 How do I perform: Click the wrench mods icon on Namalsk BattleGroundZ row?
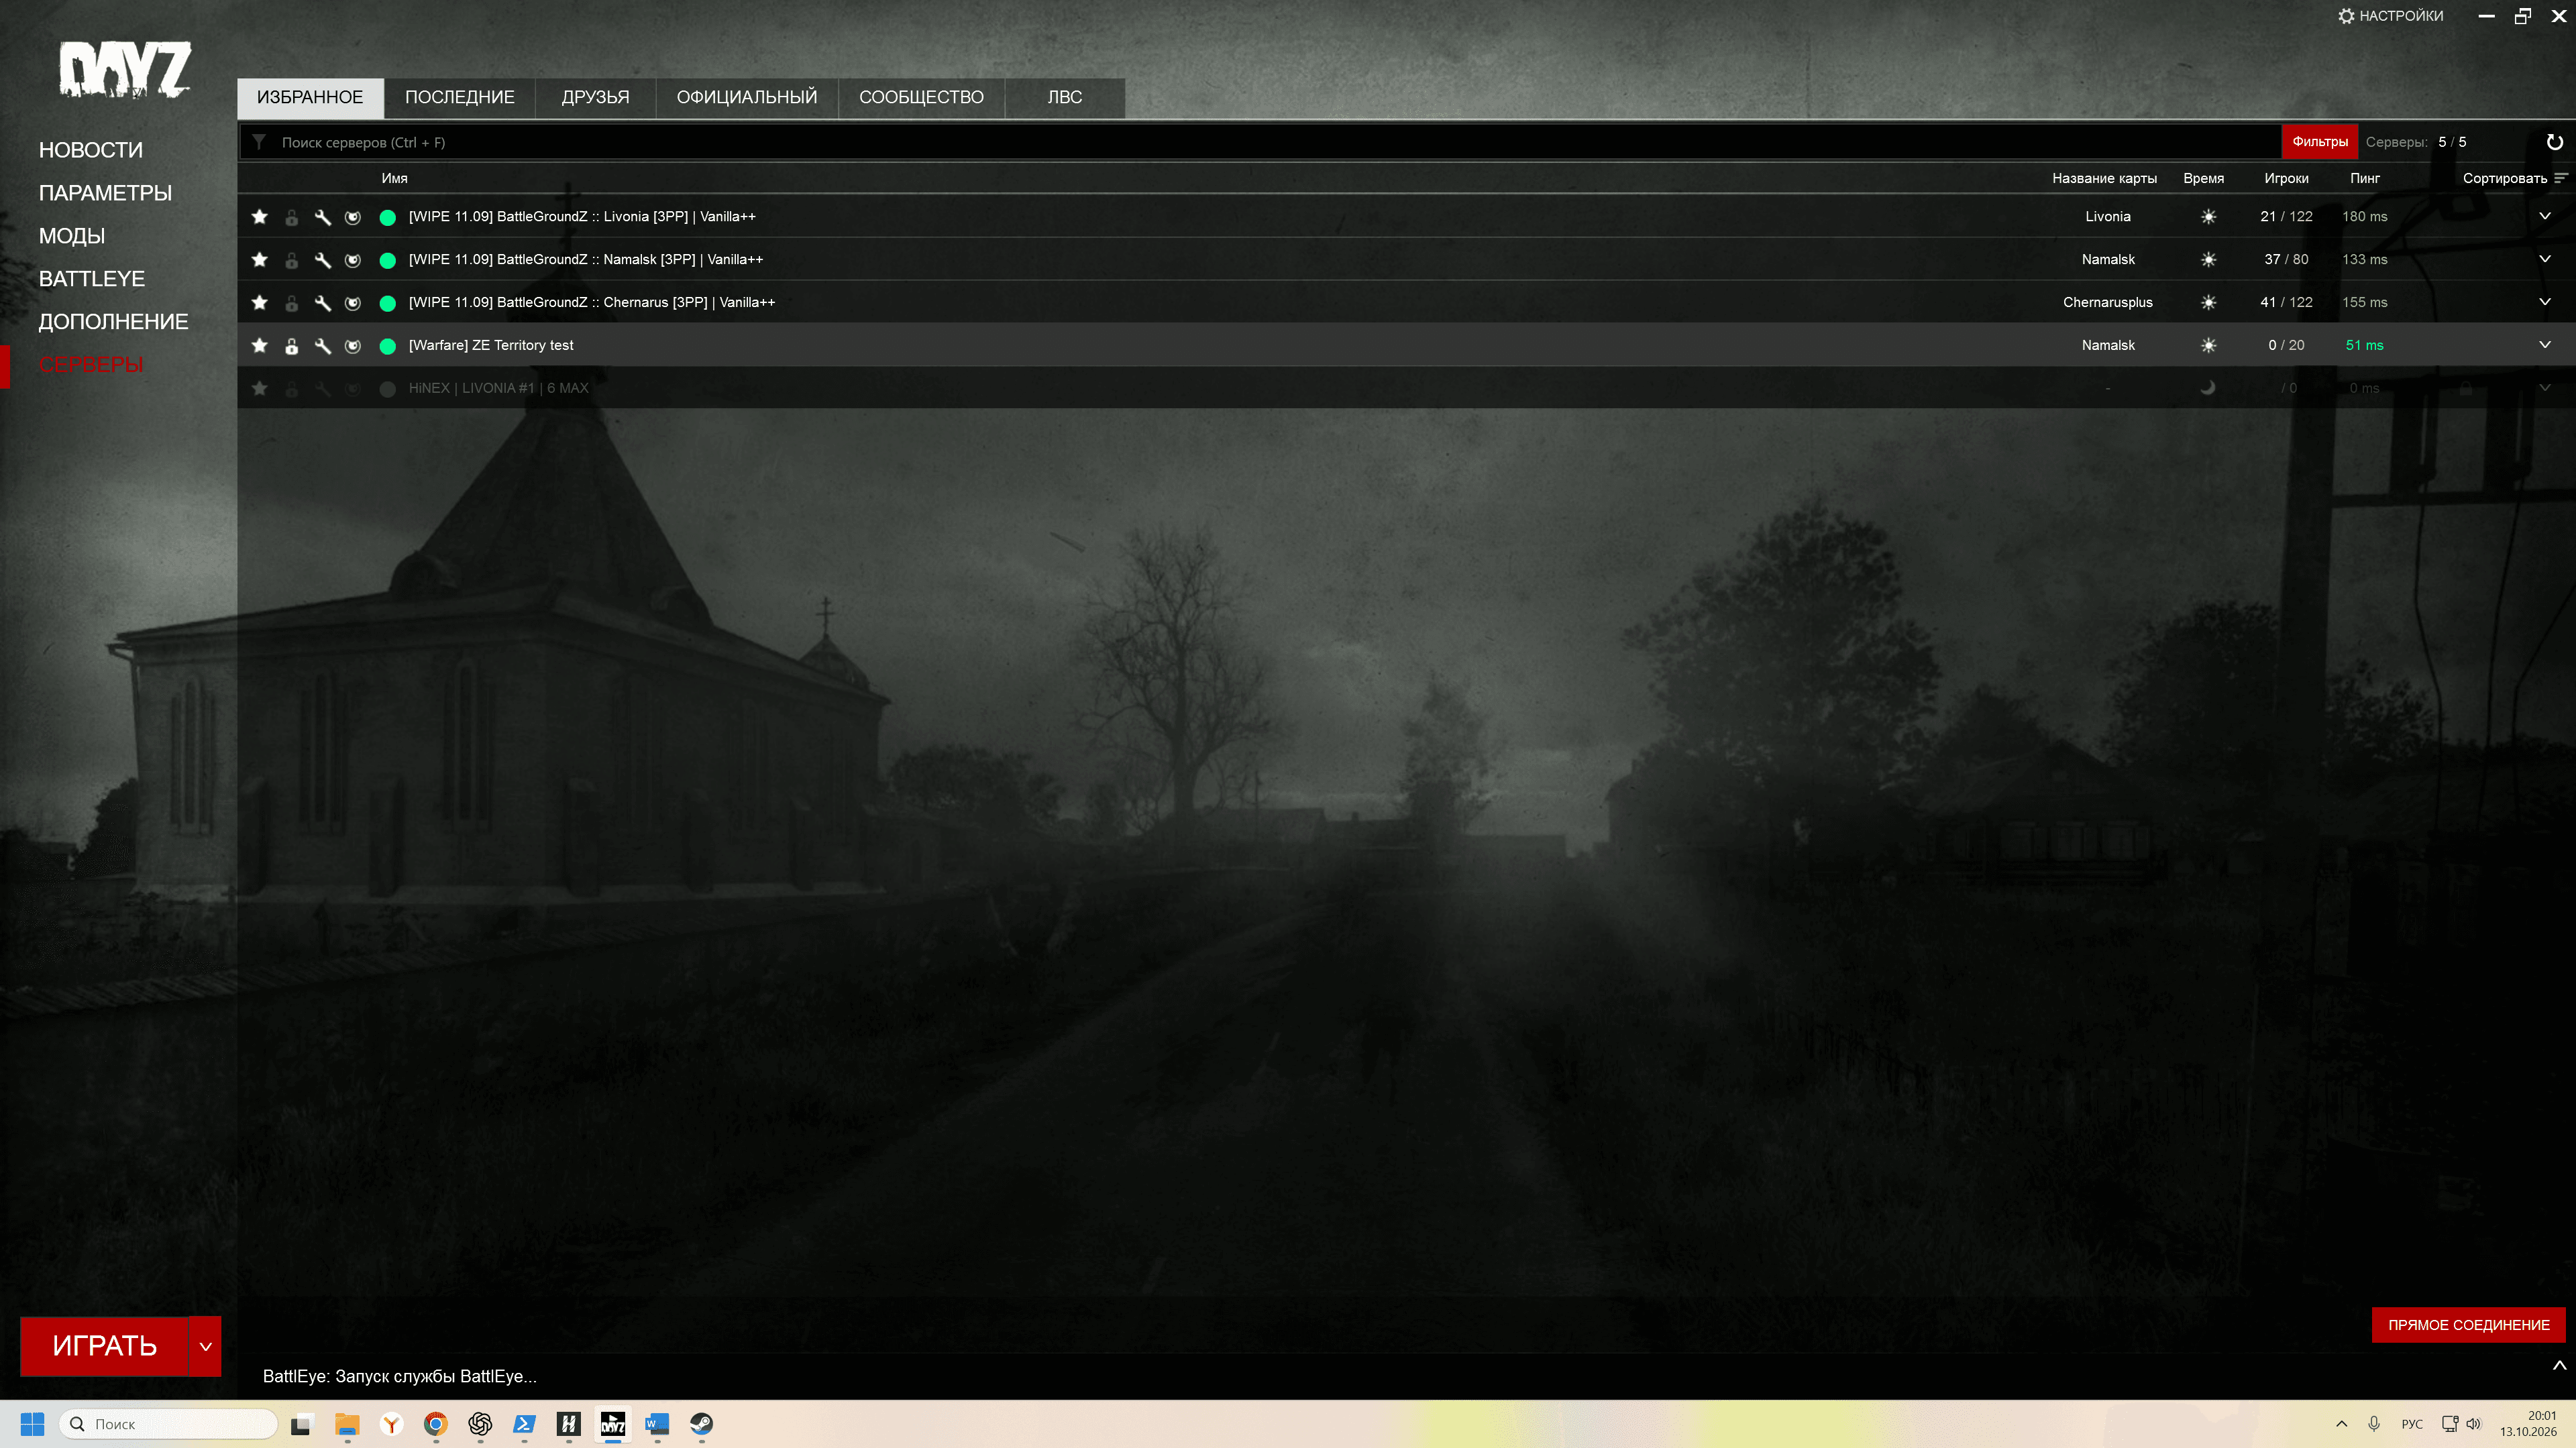pyautogui.click(x=323, y=260)
